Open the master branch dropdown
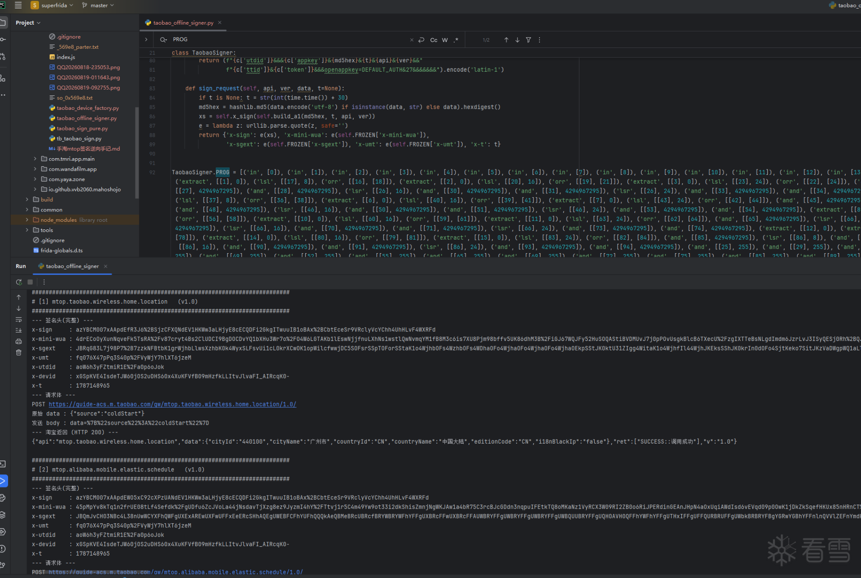Viewport: 861px width, 578px height. tap(98, 5)
